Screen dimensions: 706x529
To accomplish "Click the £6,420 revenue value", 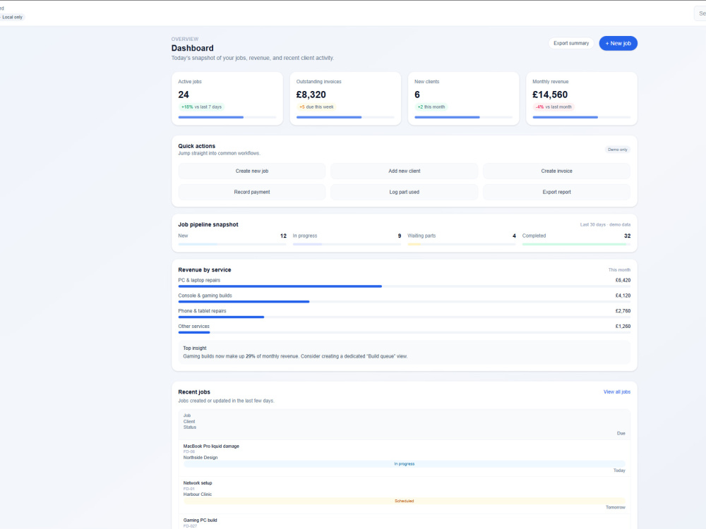I will pyautogui.click(x=623, y=280).
